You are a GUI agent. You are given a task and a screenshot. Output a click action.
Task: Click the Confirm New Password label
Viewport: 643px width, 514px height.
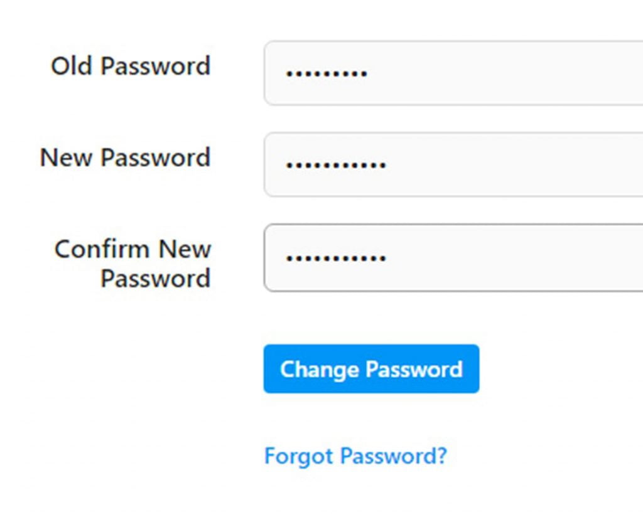[x=132, y=264]
